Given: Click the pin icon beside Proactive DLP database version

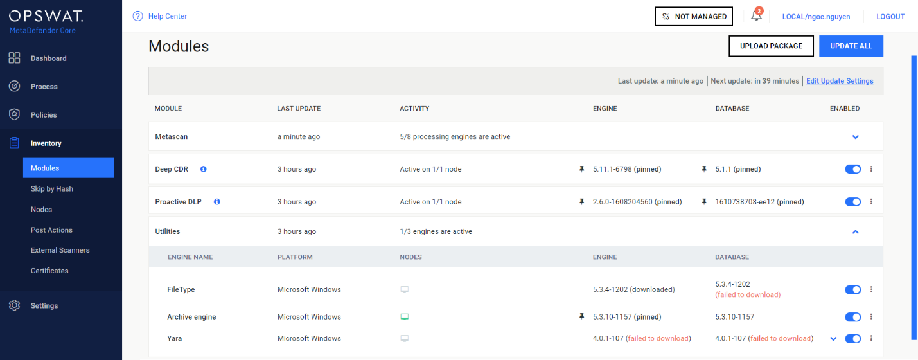Looking at the screenshot, I should point(704,201).
